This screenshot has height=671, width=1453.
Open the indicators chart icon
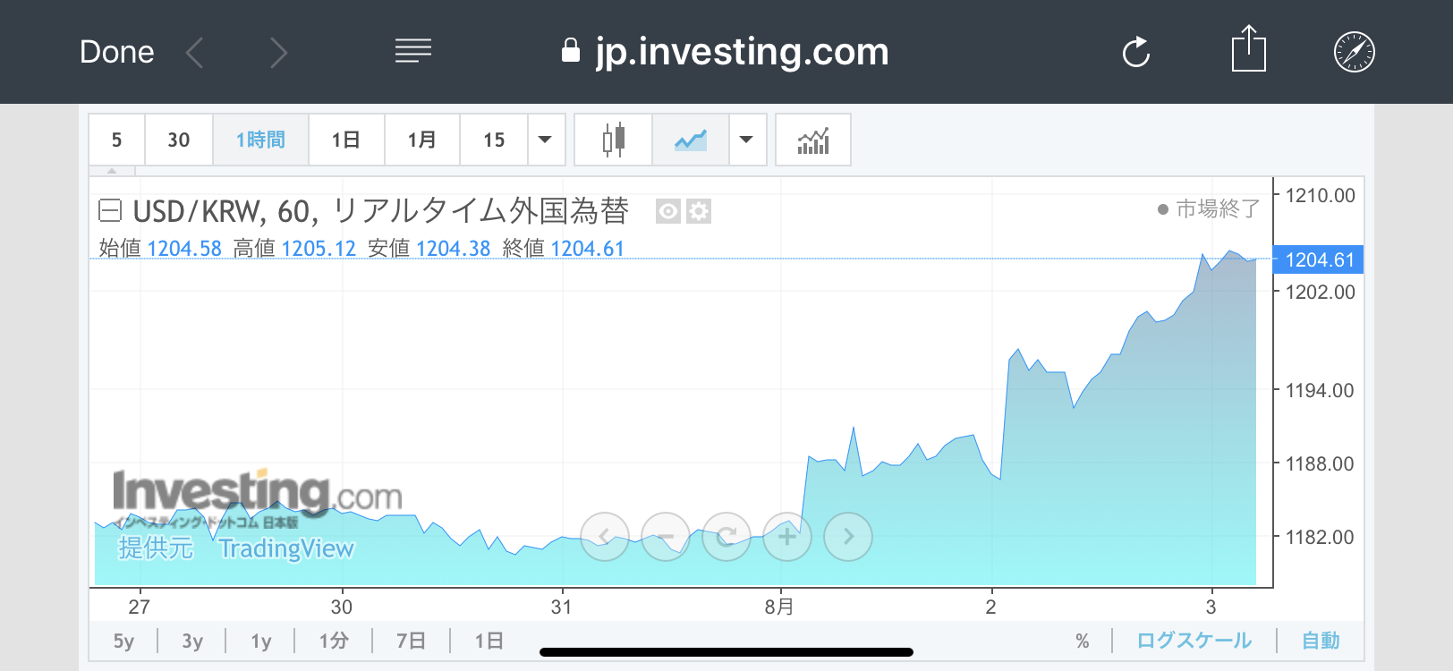pos(812,140)
